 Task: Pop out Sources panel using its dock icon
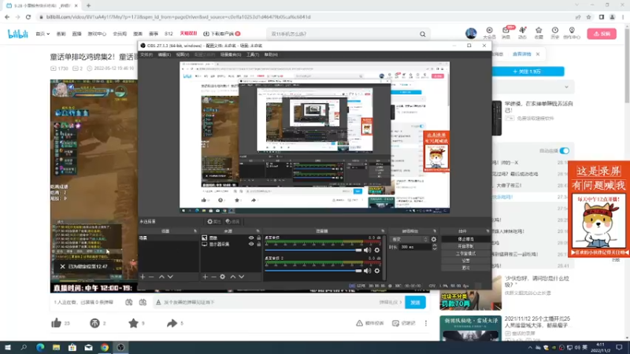[x=258, y=231]
